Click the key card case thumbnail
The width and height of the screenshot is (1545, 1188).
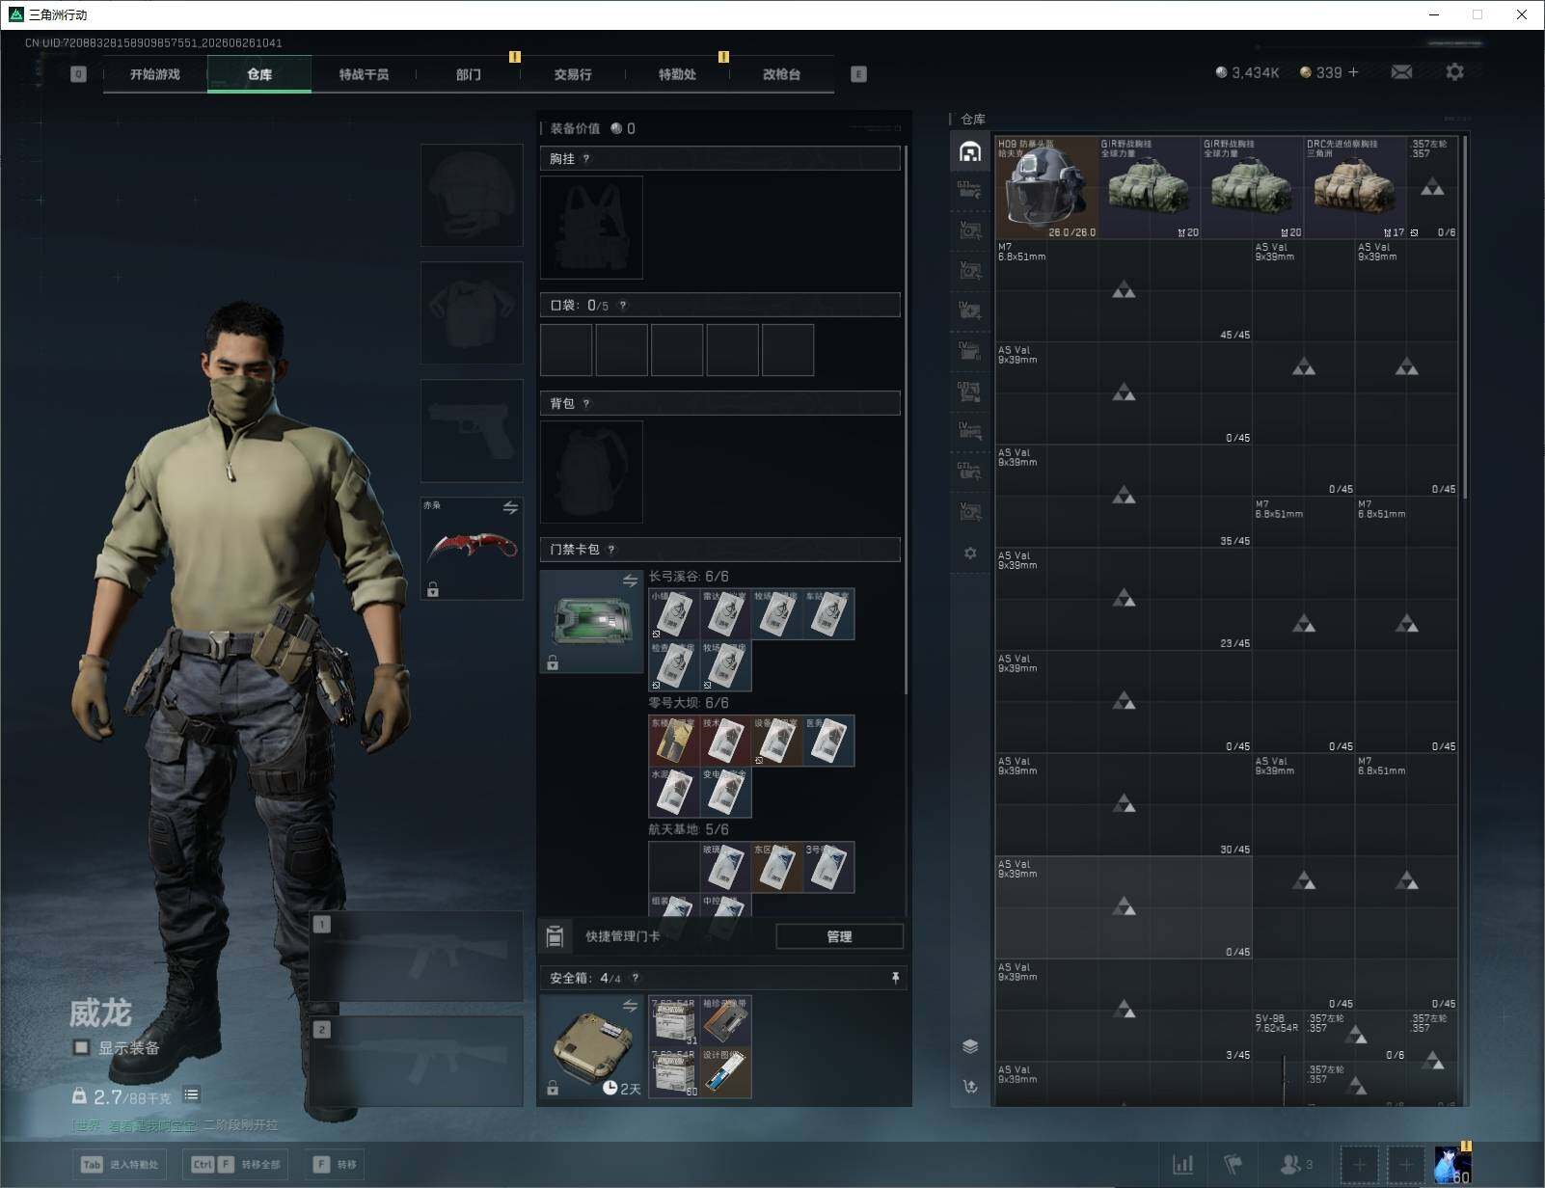coord(591,621)
